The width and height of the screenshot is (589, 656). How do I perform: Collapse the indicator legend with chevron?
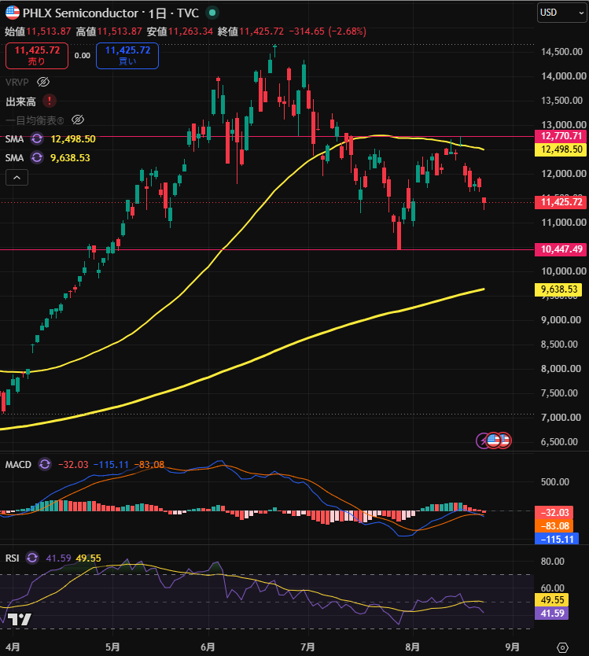pyautogui.click(x=17, y=178)
